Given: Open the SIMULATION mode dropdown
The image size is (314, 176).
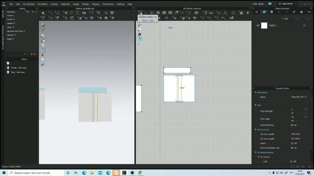Looking at the screenshot, I should click(x=296, y=4).
